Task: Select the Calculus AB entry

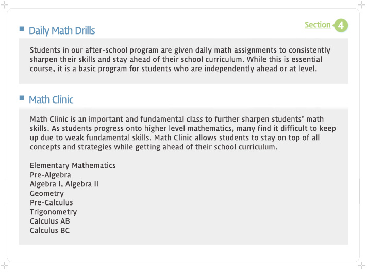Action: pos(50,221)
